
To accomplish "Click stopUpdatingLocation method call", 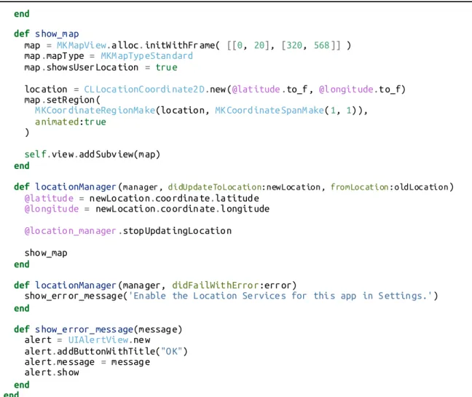I will click(177, 231).
